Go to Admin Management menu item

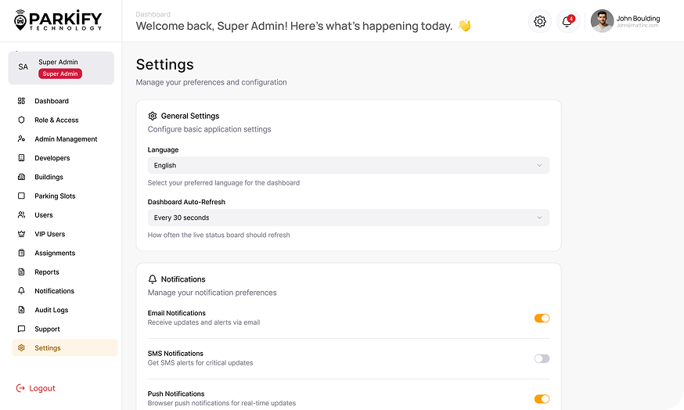coord(66,139)
